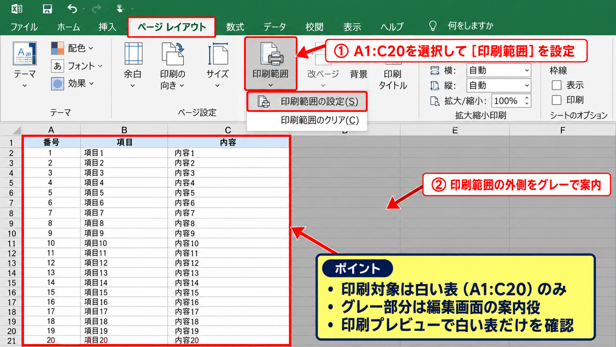Click the Excel app icon
This screenshot has height=347, width=616.
[x=17, y=8]
